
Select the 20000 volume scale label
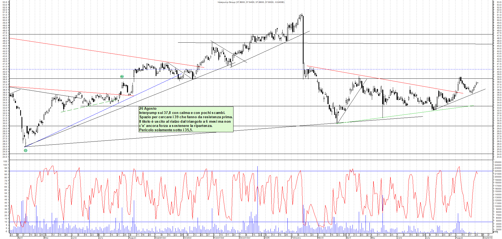pyautogui.click(x=497, y=177)
